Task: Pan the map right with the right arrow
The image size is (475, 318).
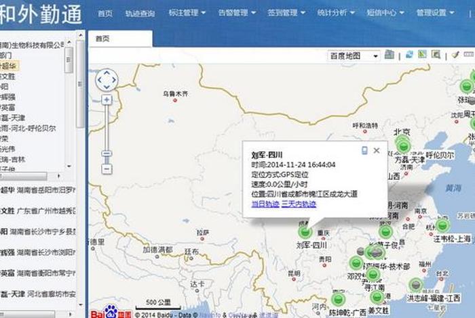Action: coord(114,80)
